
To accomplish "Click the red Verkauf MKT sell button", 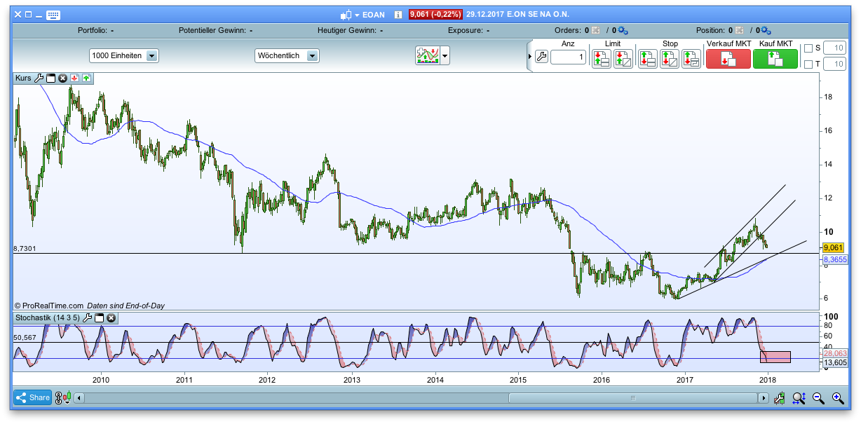I will (728, 59).
